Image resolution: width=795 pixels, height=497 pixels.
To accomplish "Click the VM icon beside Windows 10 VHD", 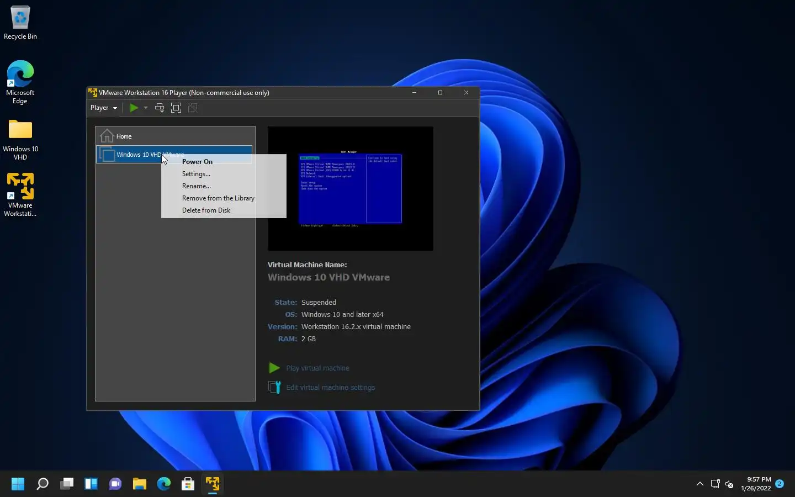I will [107, 155].
